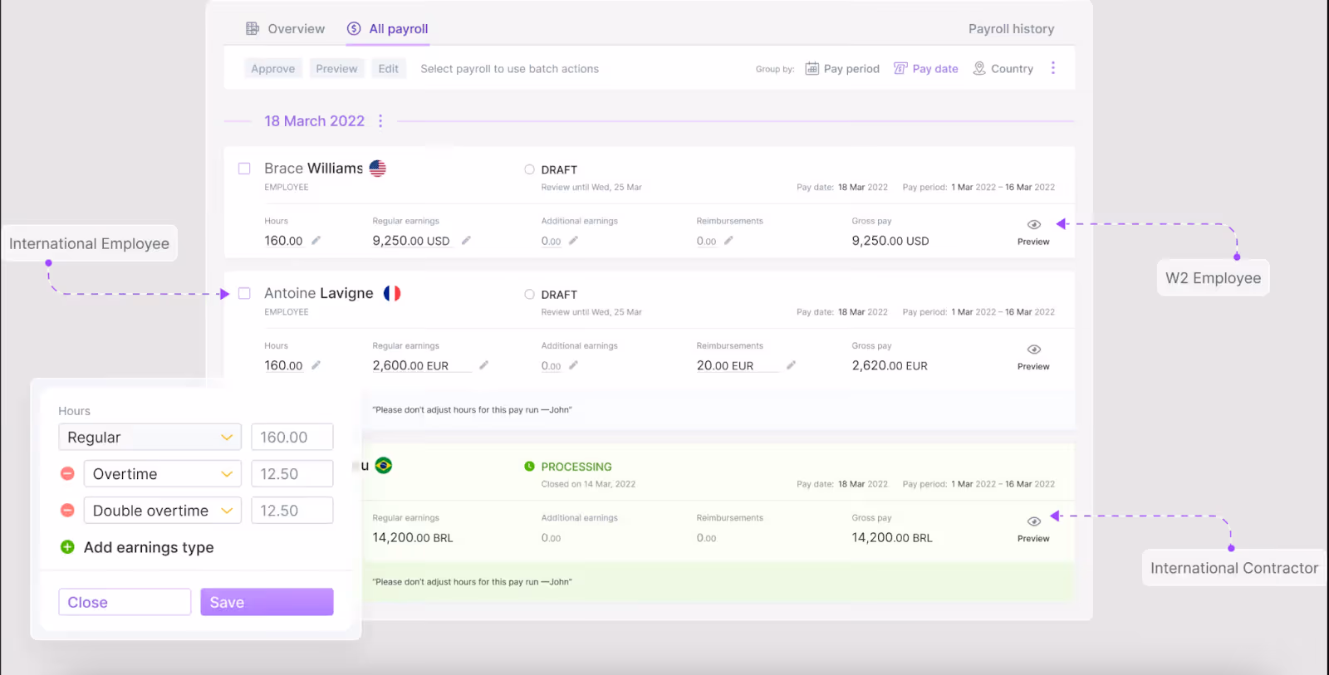
Task: Click the 18 March 2022 date heading
Action: (x=314, y=121)
